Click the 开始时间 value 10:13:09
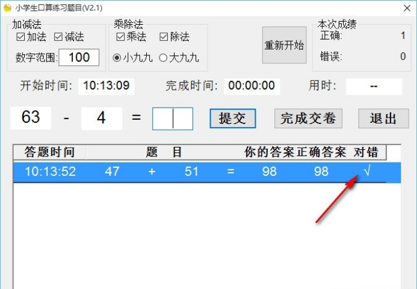 pyautogui.click(x=107, y=86)
